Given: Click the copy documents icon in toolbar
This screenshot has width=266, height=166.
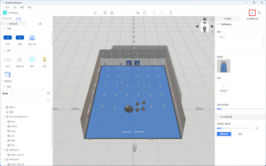Looking at the screenshot, I should point(154,13).
